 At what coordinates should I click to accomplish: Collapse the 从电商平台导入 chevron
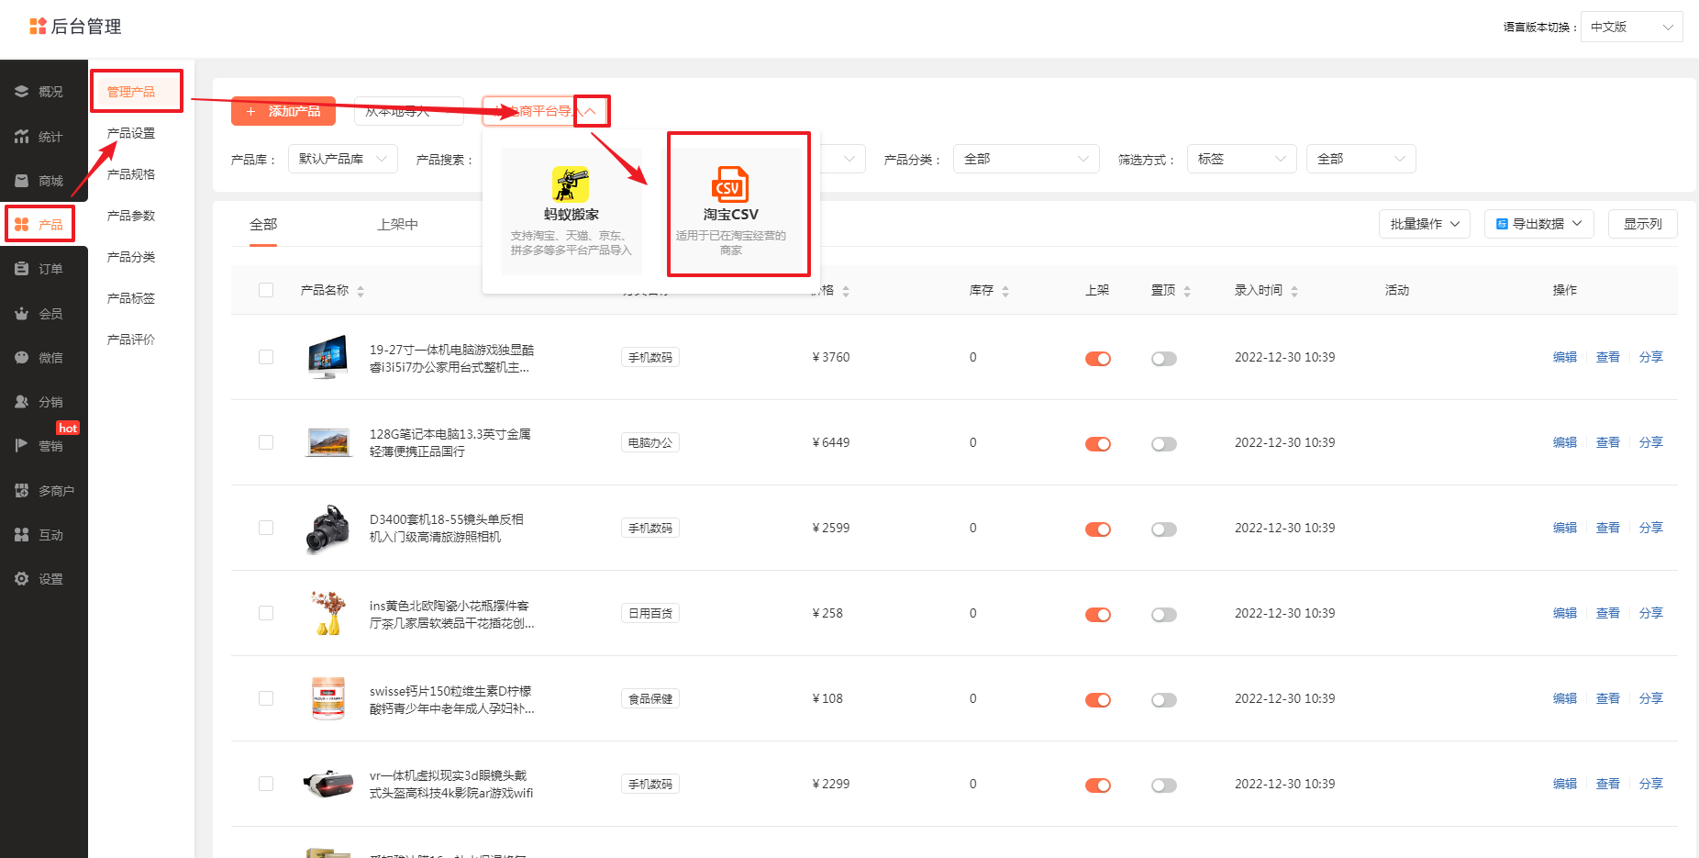point(591,111)
